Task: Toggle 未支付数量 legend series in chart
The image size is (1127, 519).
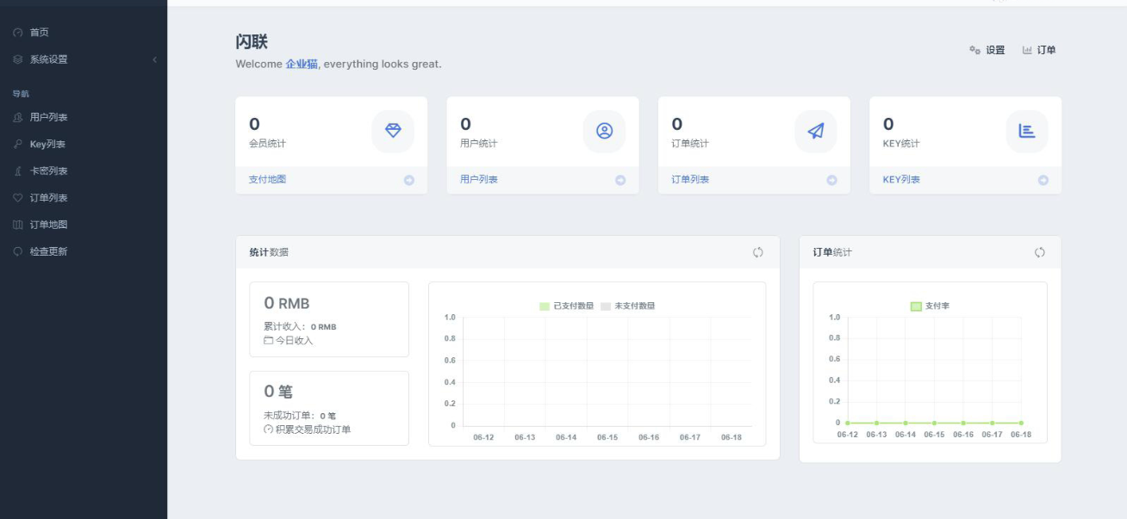Action: click(x=628, y=306)
